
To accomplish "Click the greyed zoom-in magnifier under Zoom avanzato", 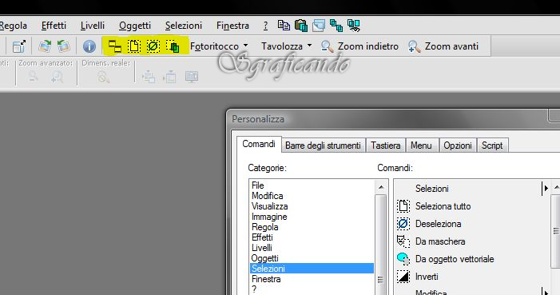I will (x=57, y=77).
